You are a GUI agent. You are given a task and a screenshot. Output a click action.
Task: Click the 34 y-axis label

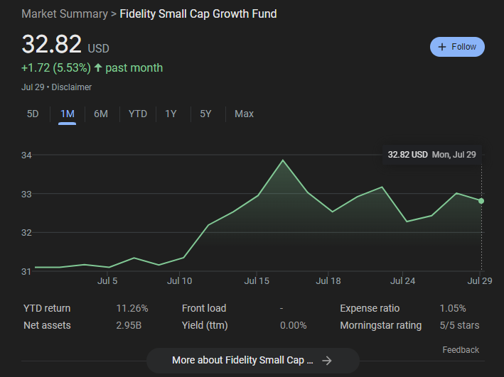tap(26, 155)
